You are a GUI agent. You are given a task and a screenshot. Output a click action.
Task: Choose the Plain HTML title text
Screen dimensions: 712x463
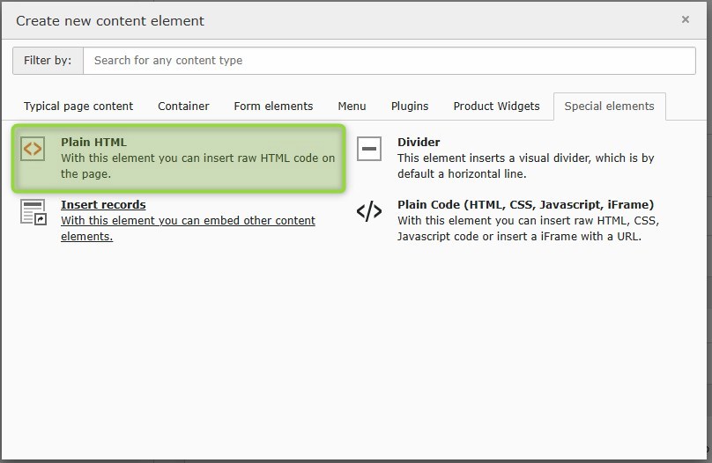click(93, 142)
